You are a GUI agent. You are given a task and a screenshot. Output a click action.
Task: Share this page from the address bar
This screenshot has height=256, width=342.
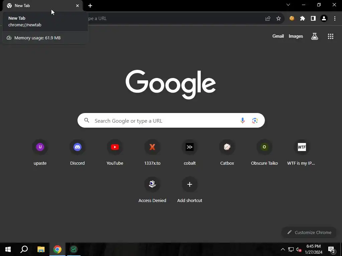[268, 19]
